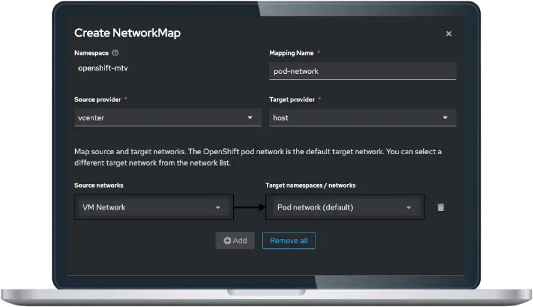
Task: Click the Target provider label
Action: (x=292, y=100)
